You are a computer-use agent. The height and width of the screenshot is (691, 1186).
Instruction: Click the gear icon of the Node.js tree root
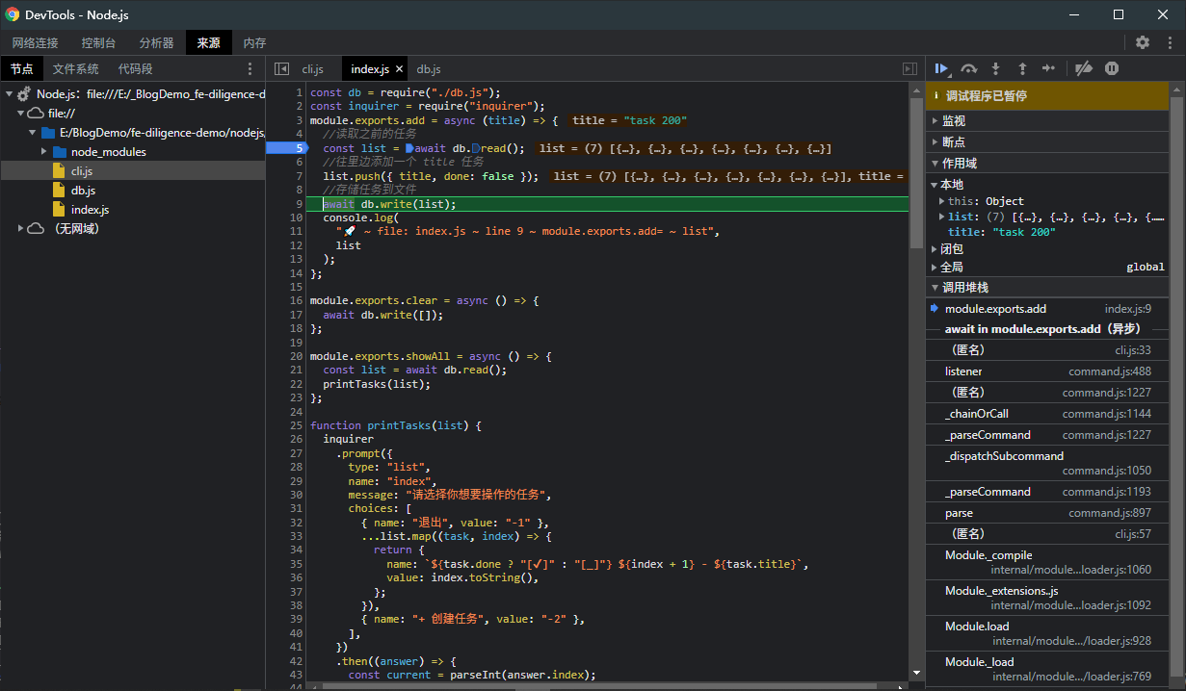tap(24, 94)
